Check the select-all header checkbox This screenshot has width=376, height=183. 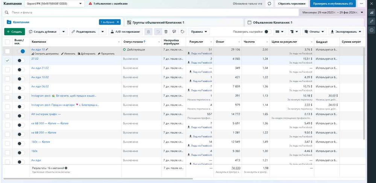coord(8,42)
